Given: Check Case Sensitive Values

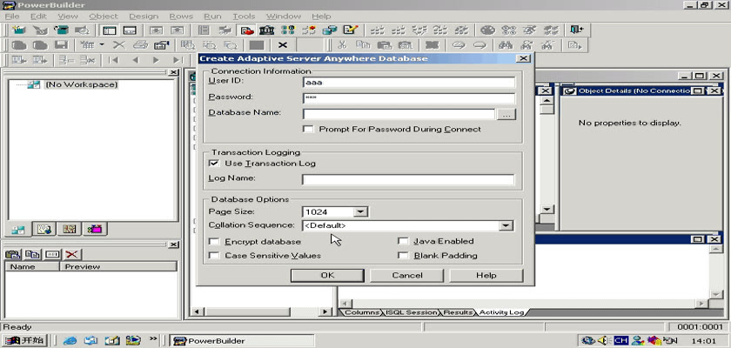Looking at the screenshot, I should click(x=214, y=256).
